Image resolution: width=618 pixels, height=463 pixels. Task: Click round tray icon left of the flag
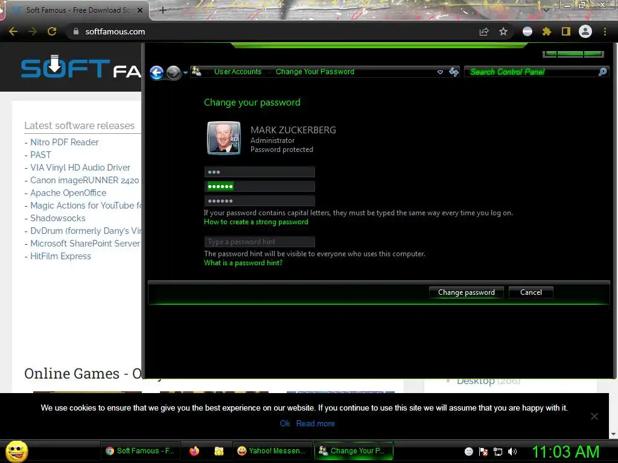coord(468,452)
